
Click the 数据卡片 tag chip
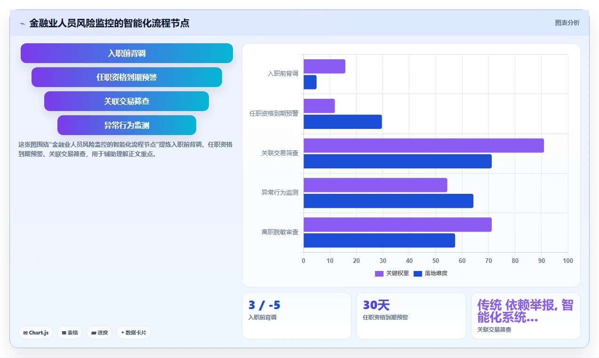(134, 333)
